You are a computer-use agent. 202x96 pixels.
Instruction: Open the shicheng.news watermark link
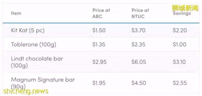click(x=26, y=91)
